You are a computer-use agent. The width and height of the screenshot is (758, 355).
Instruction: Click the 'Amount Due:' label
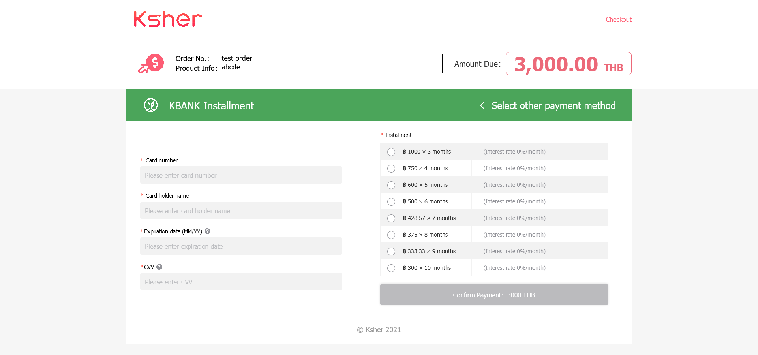coord(477,64)
